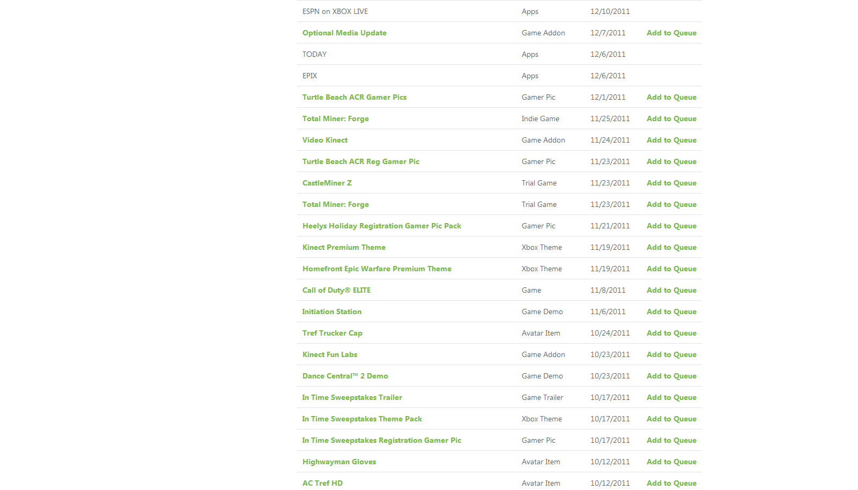Select the date 11/8/2011
858x490 pixels.
click(608, 290)
